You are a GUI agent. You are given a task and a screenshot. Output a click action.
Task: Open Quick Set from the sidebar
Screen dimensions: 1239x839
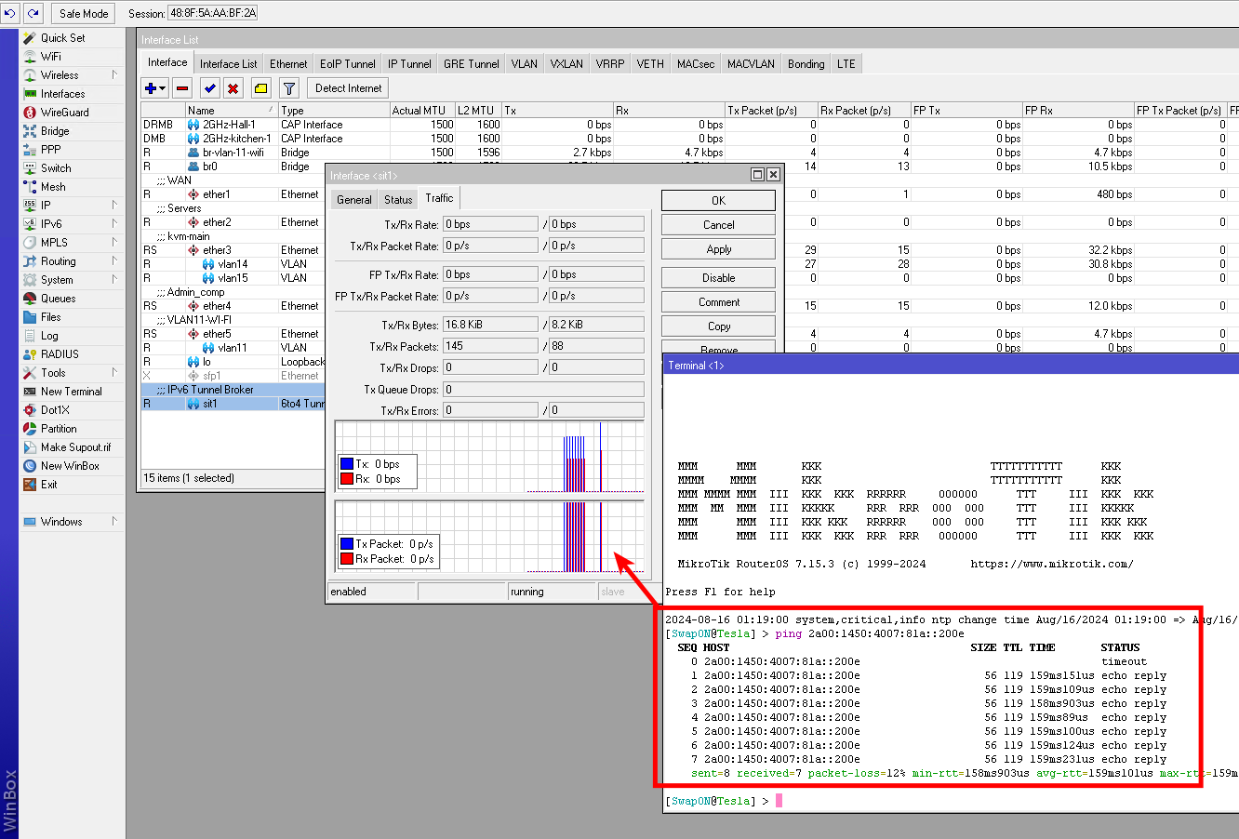(62, 38)
